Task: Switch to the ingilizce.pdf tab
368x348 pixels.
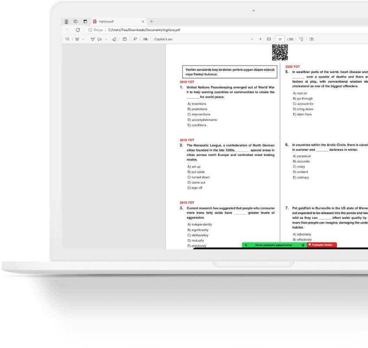Action: [x=118, y=21]
